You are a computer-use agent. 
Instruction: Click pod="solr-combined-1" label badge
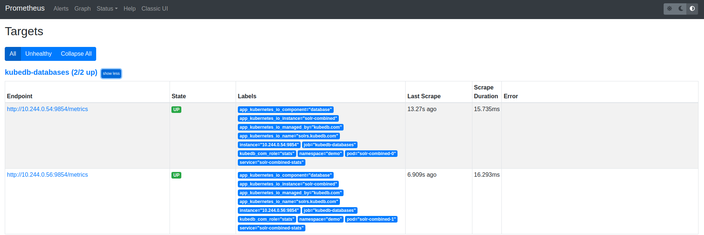[371, 219]
